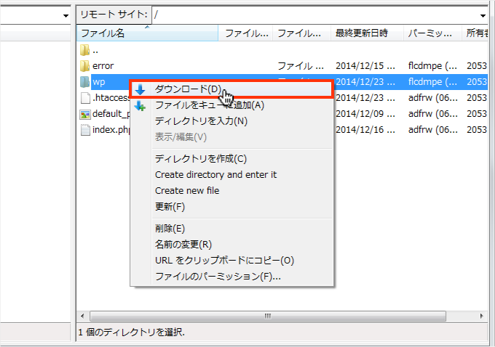Click the wp folder icon
This screenshot has width=495, height=347.
[84, 82]
